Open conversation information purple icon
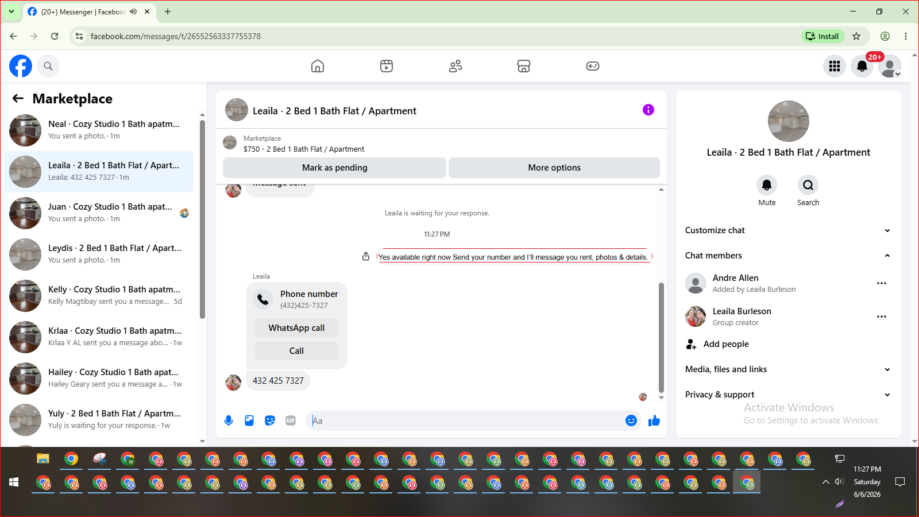 coord(648,110)
